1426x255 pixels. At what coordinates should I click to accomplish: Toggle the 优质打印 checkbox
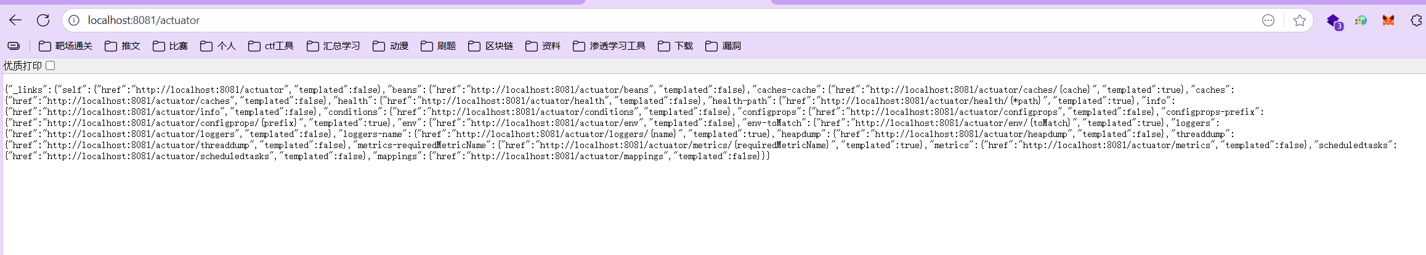pyautogui.click(x=51, y=65)
